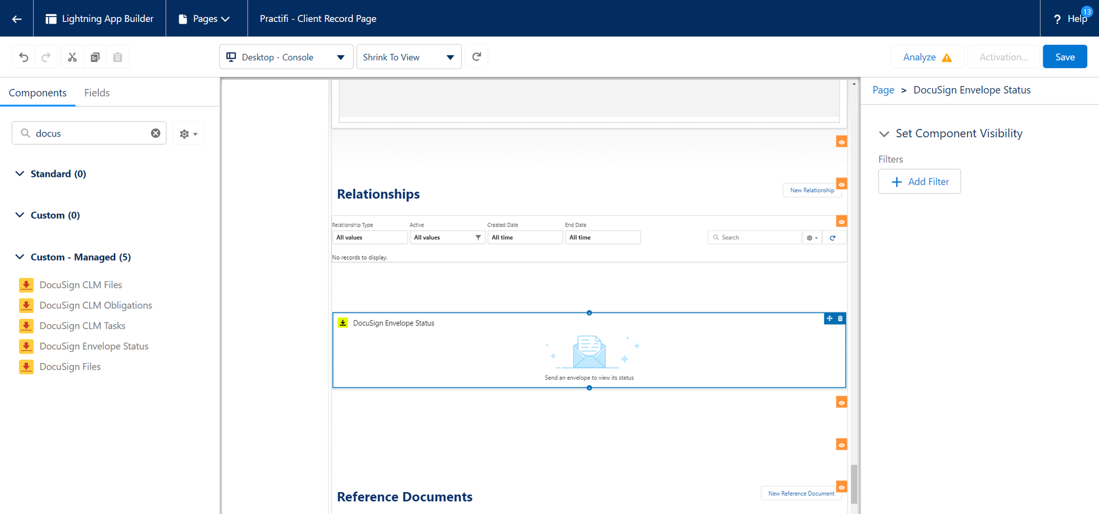Open Shrink To View zoom dropdown

[x=409, y=57]
